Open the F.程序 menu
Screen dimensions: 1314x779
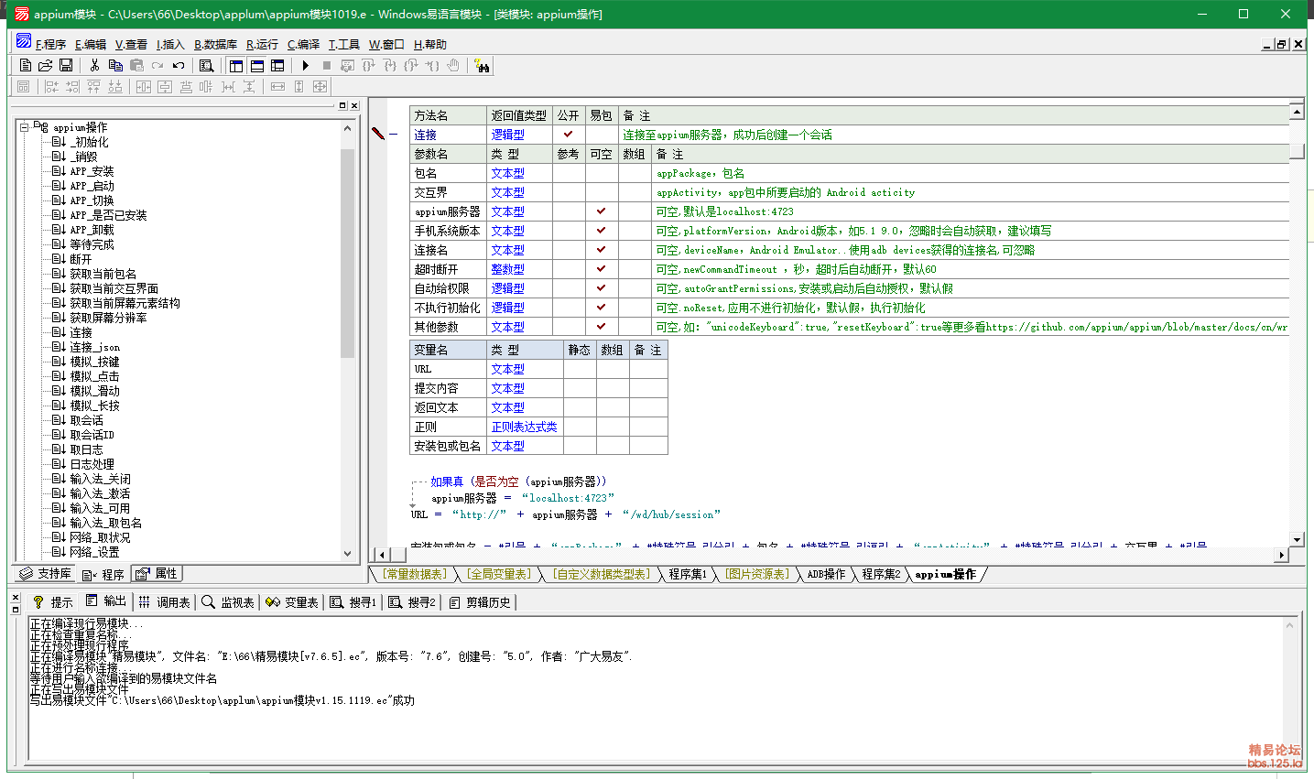click(x=50, y=44)
